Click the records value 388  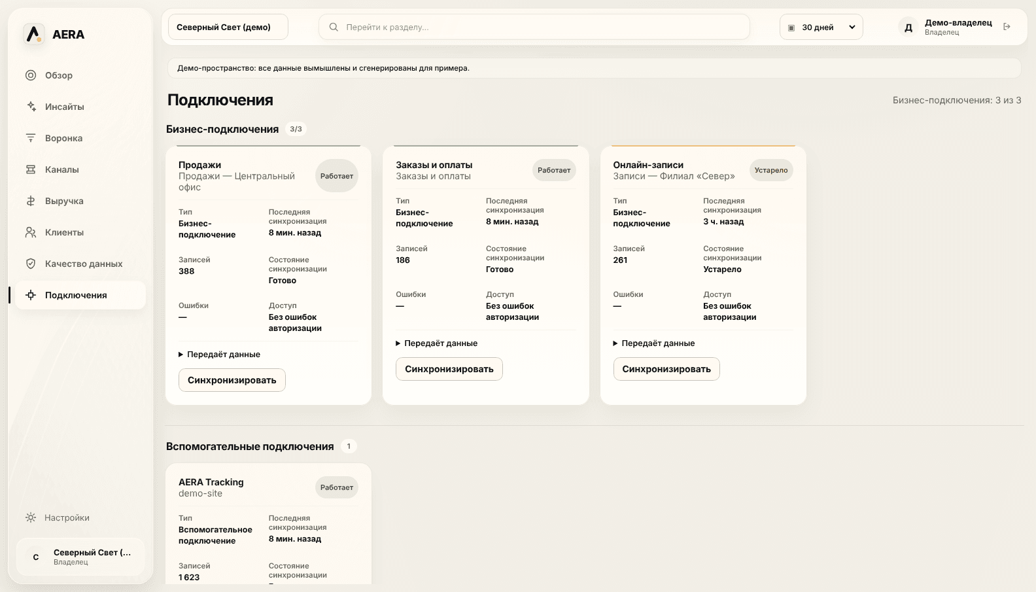click(186, 271)
